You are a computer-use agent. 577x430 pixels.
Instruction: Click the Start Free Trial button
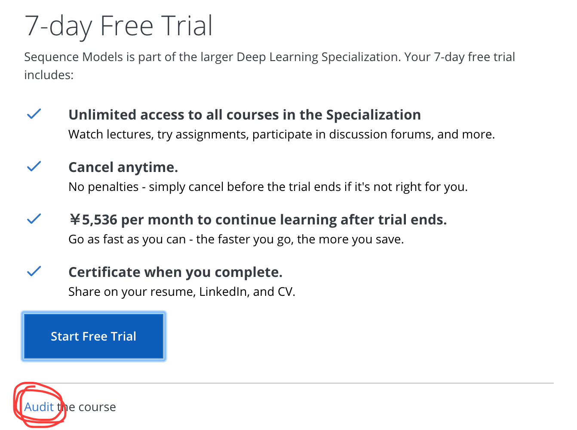click(x=93, y=336)
